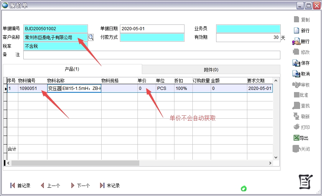
Task: Click the 删行 delete row icon
Action: (297, 41)
